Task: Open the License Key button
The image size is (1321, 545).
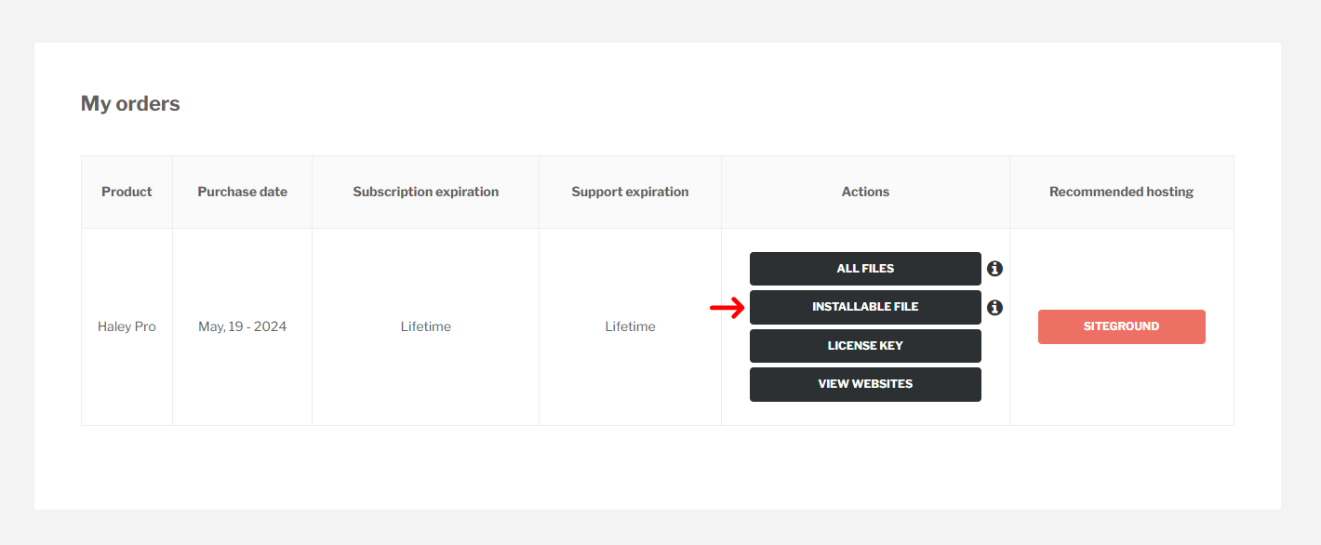Action: 865,346
